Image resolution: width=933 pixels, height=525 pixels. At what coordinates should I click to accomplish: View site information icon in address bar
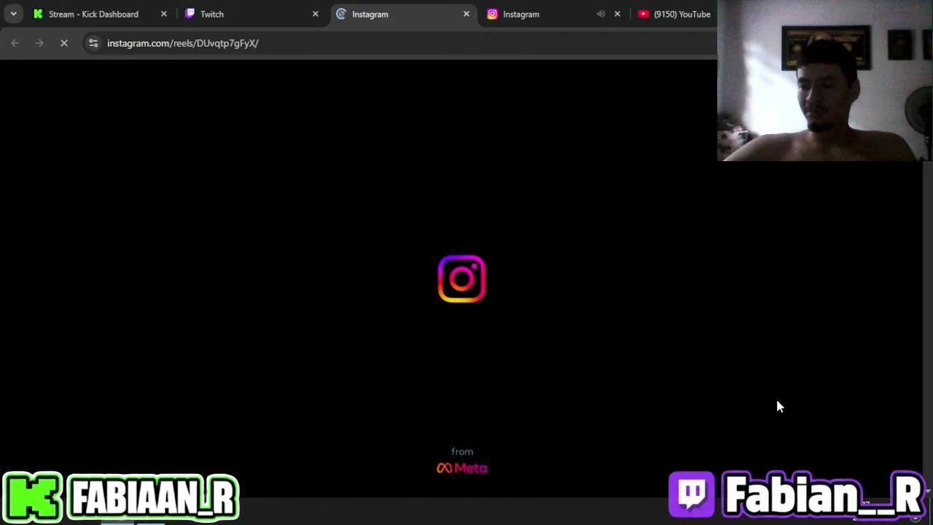pos(93,43)
